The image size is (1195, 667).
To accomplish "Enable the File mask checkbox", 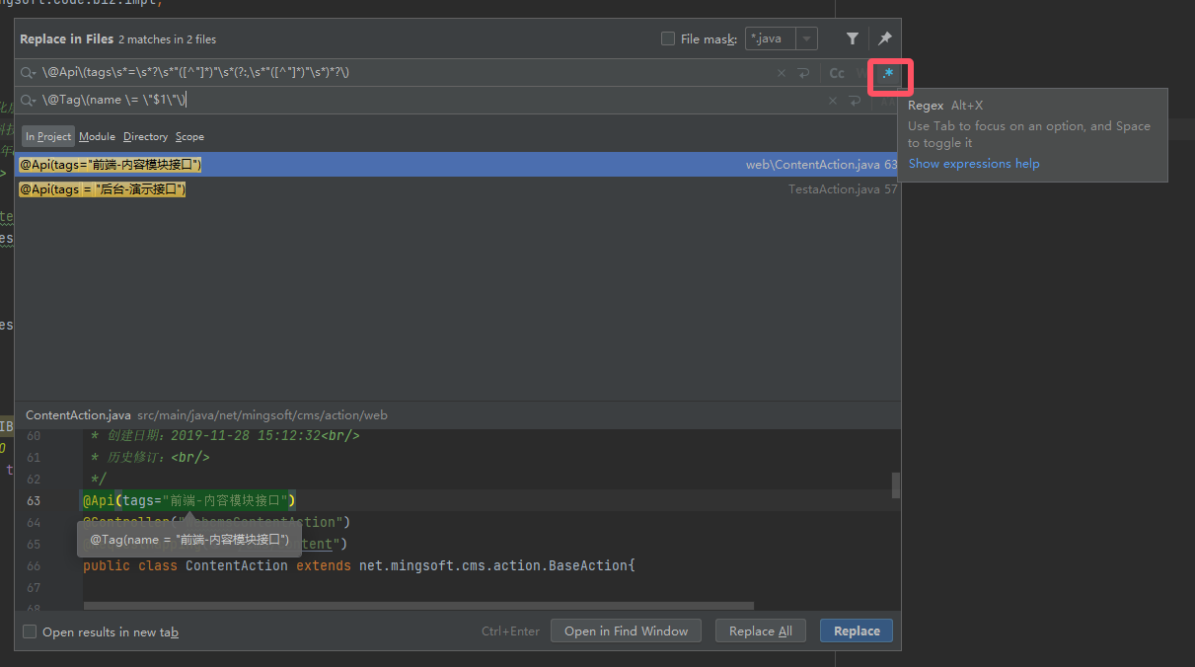I will pos(668,38).
